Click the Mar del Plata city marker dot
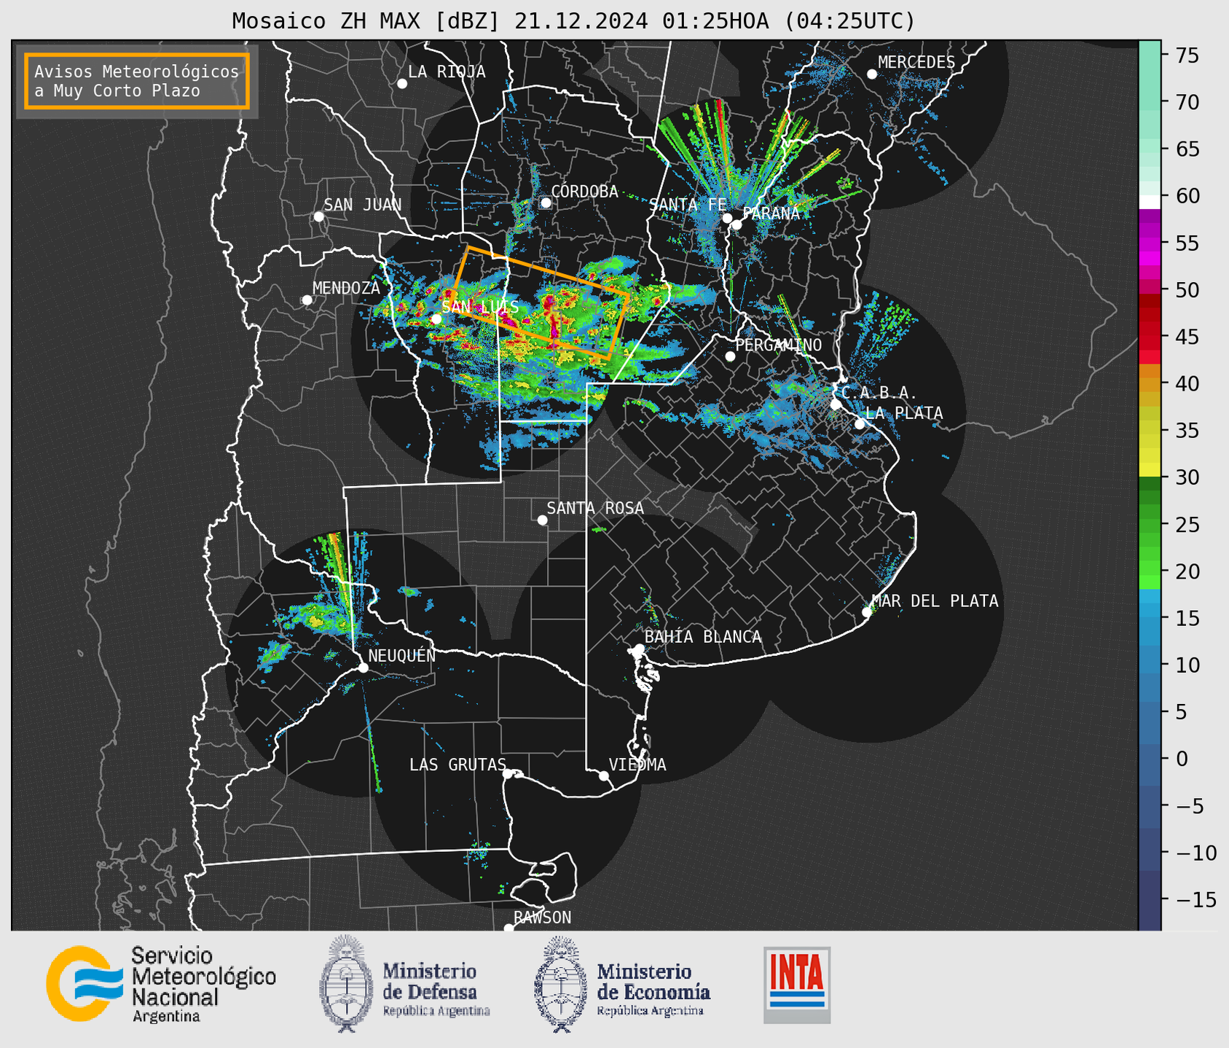Screen dimensions: 1229x1048 click(x=867, y=612)
